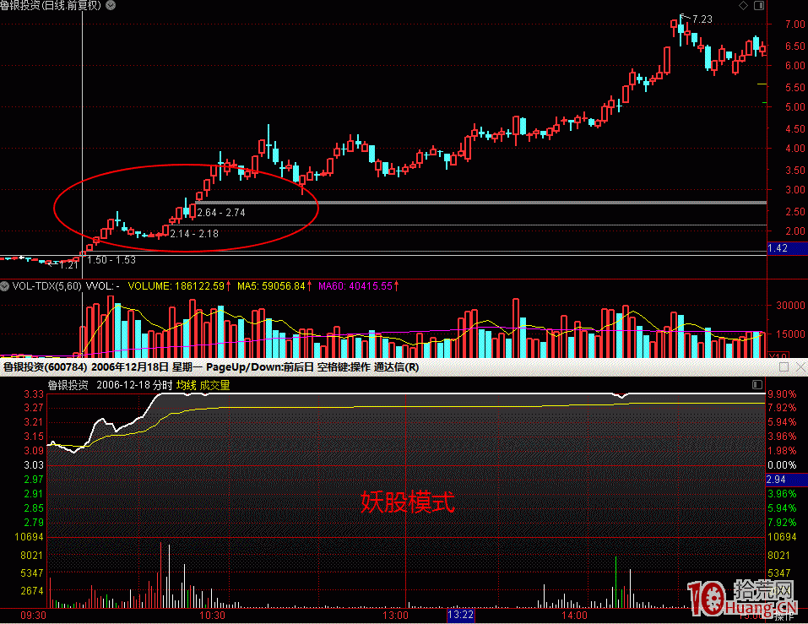Click the 2.14 - 2.18 gap label
This screenshot has width=808, height=624.
coord(194,234)
